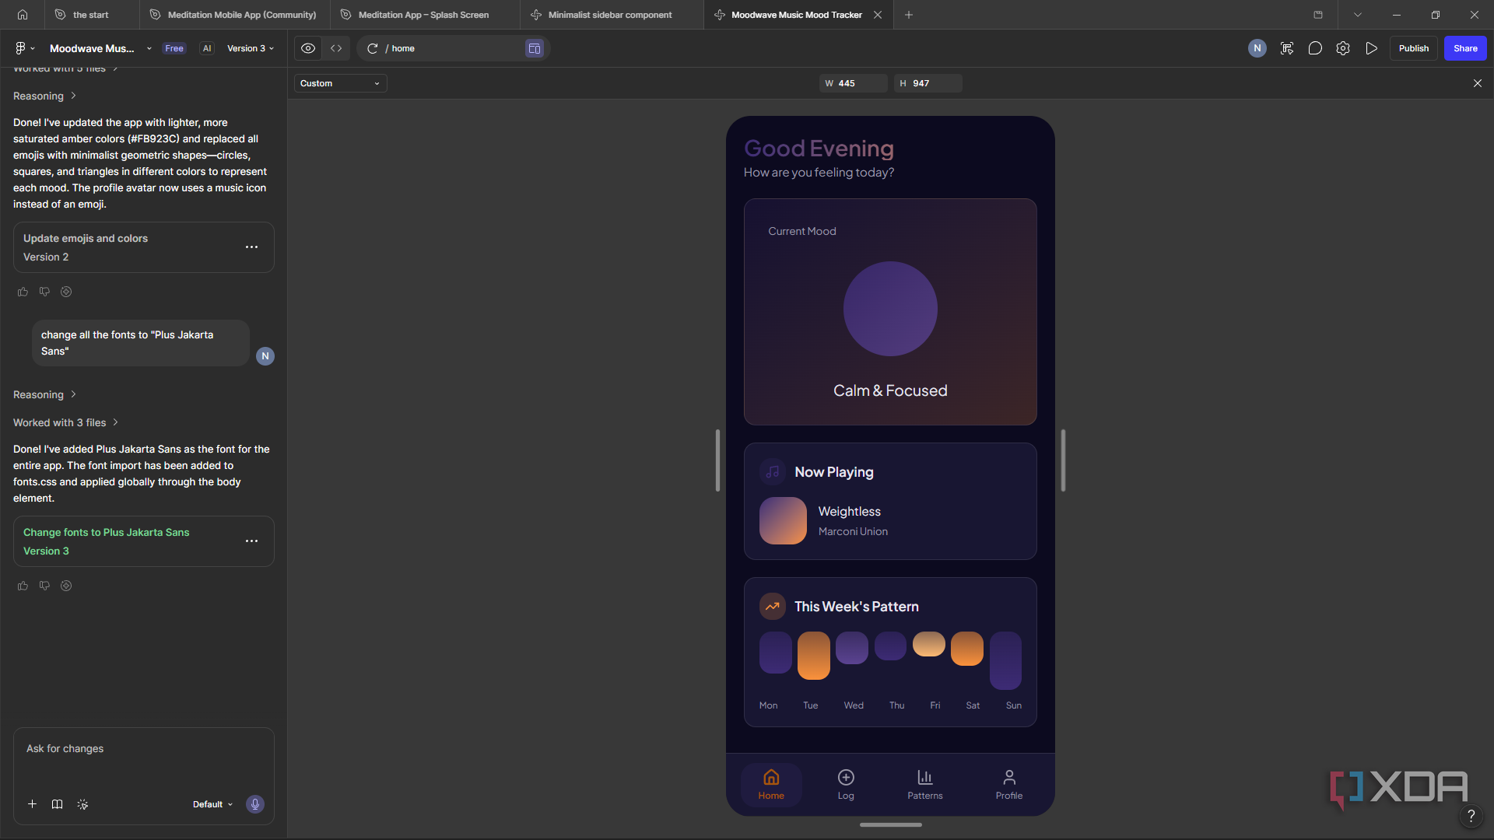
Task: Close the preview size bar
Action: pos(1477,83)
